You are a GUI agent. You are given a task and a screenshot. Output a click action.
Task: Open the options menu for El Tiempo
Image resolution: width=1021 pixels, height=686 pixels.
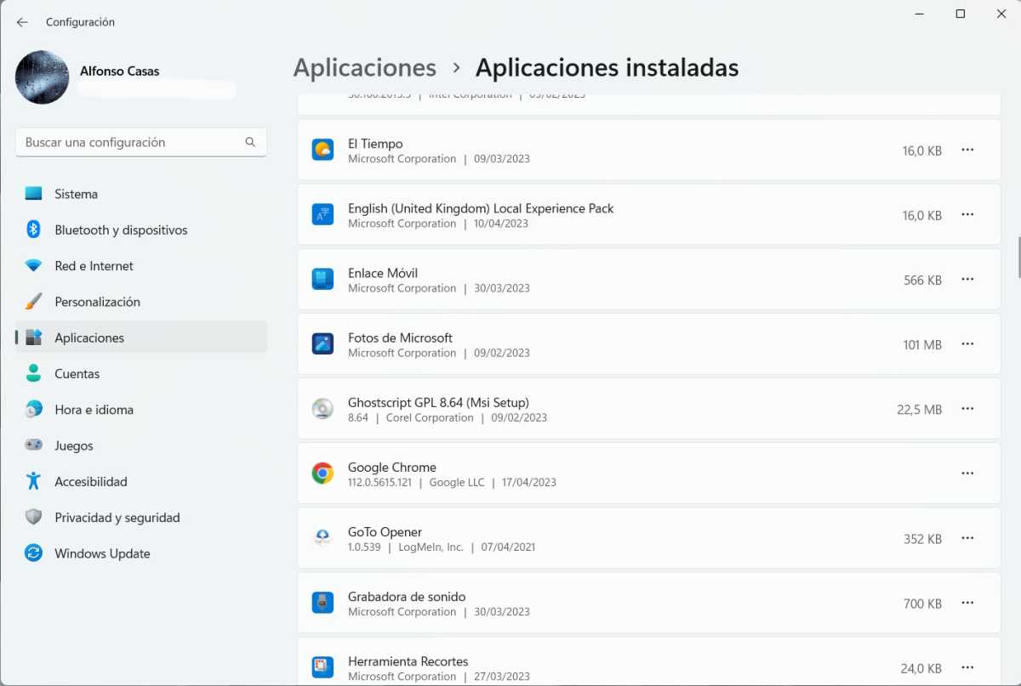click(967, 150)
